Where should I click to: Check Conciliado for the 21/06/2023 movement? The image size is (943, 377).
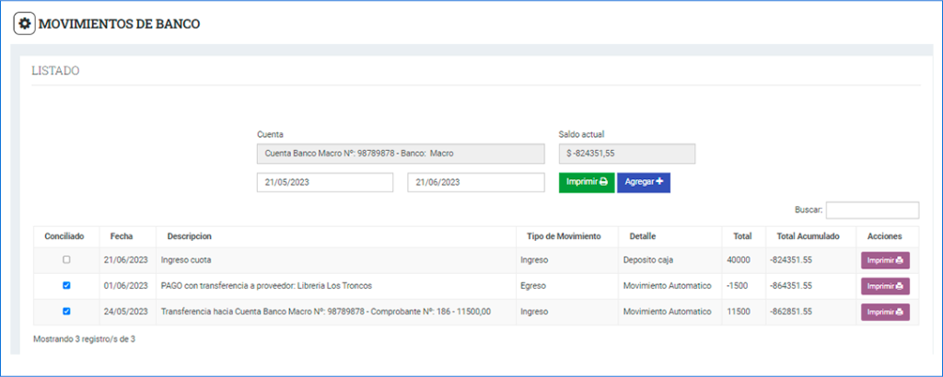pos(66,260)
